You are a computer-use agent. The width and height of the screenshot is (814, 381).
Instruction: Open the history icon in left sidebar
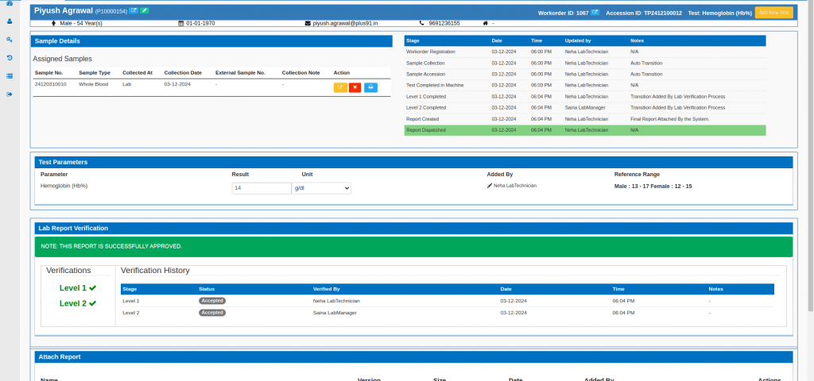coord(9,58)
